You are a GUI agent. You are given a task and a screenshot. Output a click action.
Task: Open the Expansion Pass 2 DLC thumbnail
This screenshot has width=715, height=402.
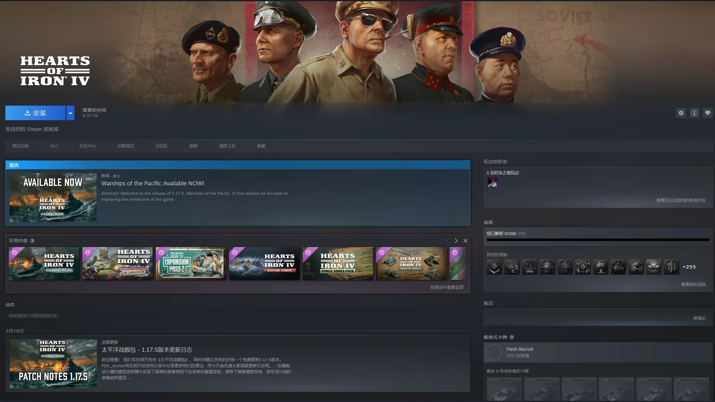click(x=191, y=263)
